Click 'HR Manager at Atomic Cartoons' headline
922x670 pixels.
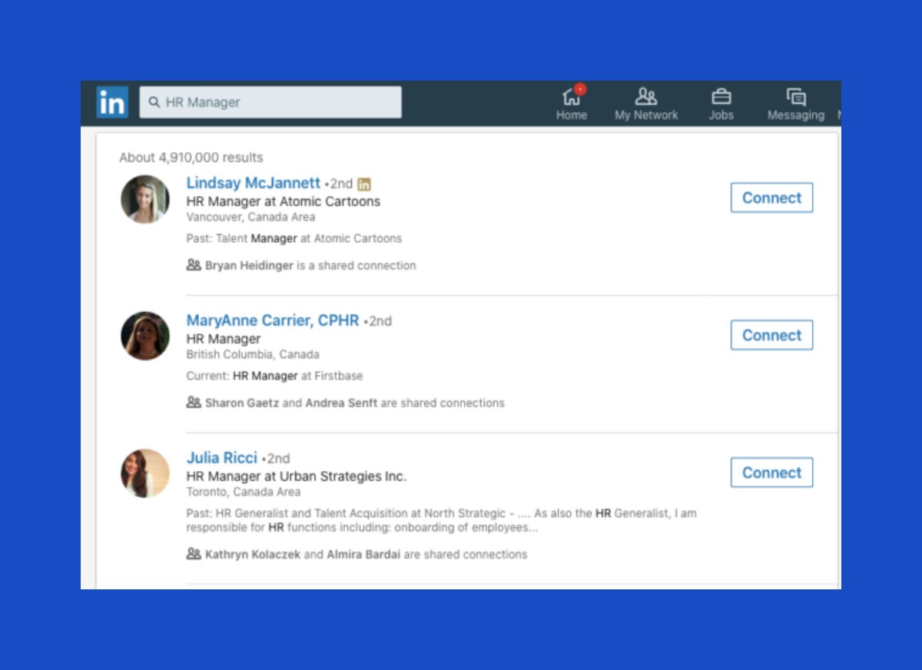coord(284,201)
